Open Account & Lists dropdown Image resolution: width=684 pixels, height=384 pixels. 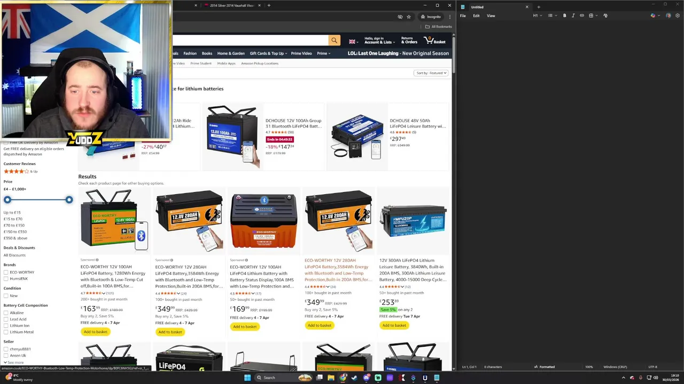tap(379, 41)
